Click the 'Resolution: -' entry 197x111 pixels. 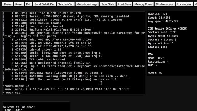pos(158,62)
